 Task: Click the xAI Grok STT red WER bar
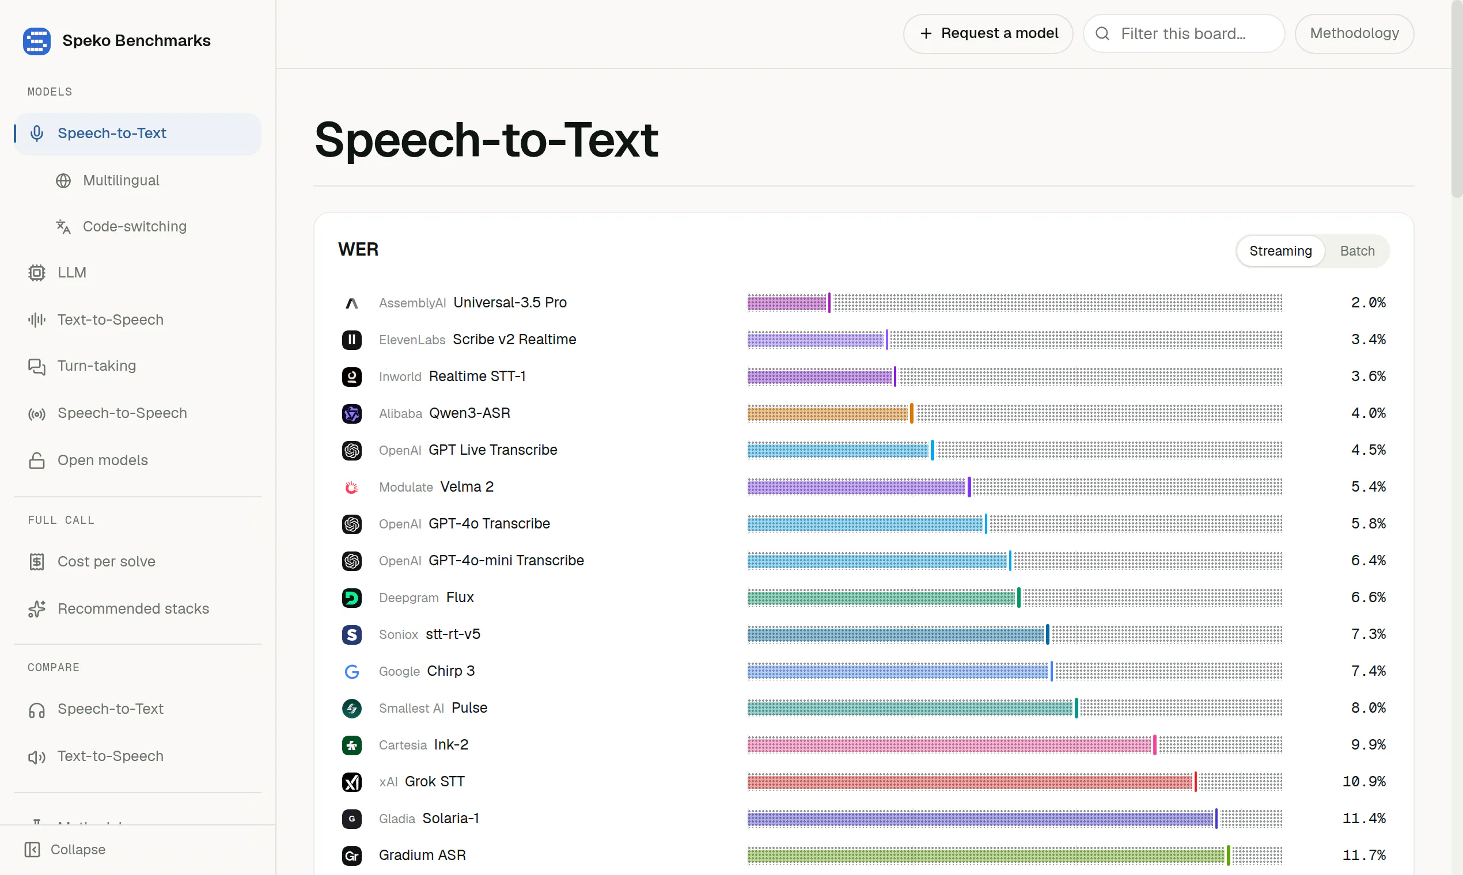coord(972,782)
